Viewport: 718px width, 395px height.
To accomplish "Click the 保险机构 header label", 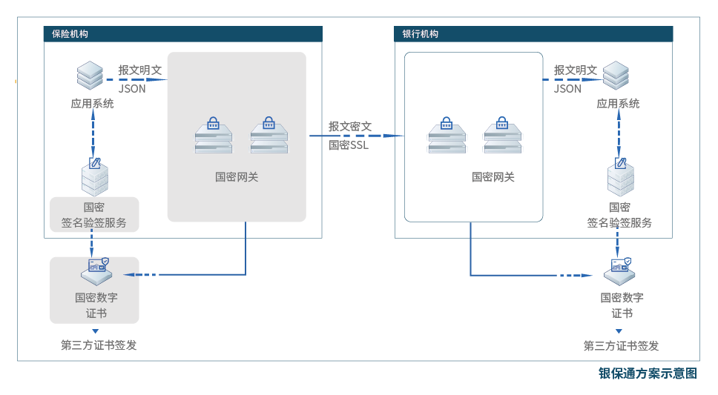I will (70, 34).
